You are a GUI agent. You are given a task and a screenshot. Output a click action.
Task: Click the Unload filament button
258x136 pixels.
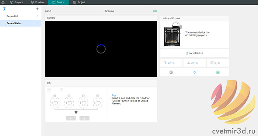tap(84, 118)
